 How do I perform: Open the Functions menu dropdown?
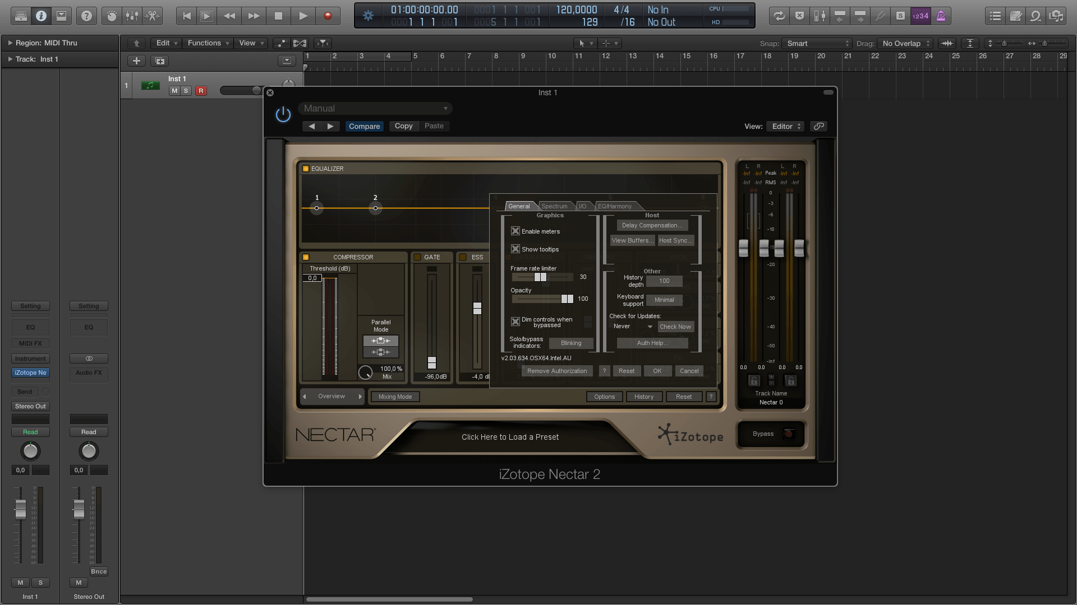tap(208, 43)
